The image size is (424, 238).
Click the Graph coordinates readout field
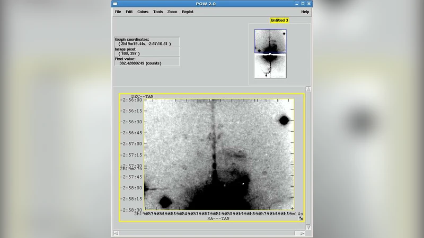[x=147, y=42]
